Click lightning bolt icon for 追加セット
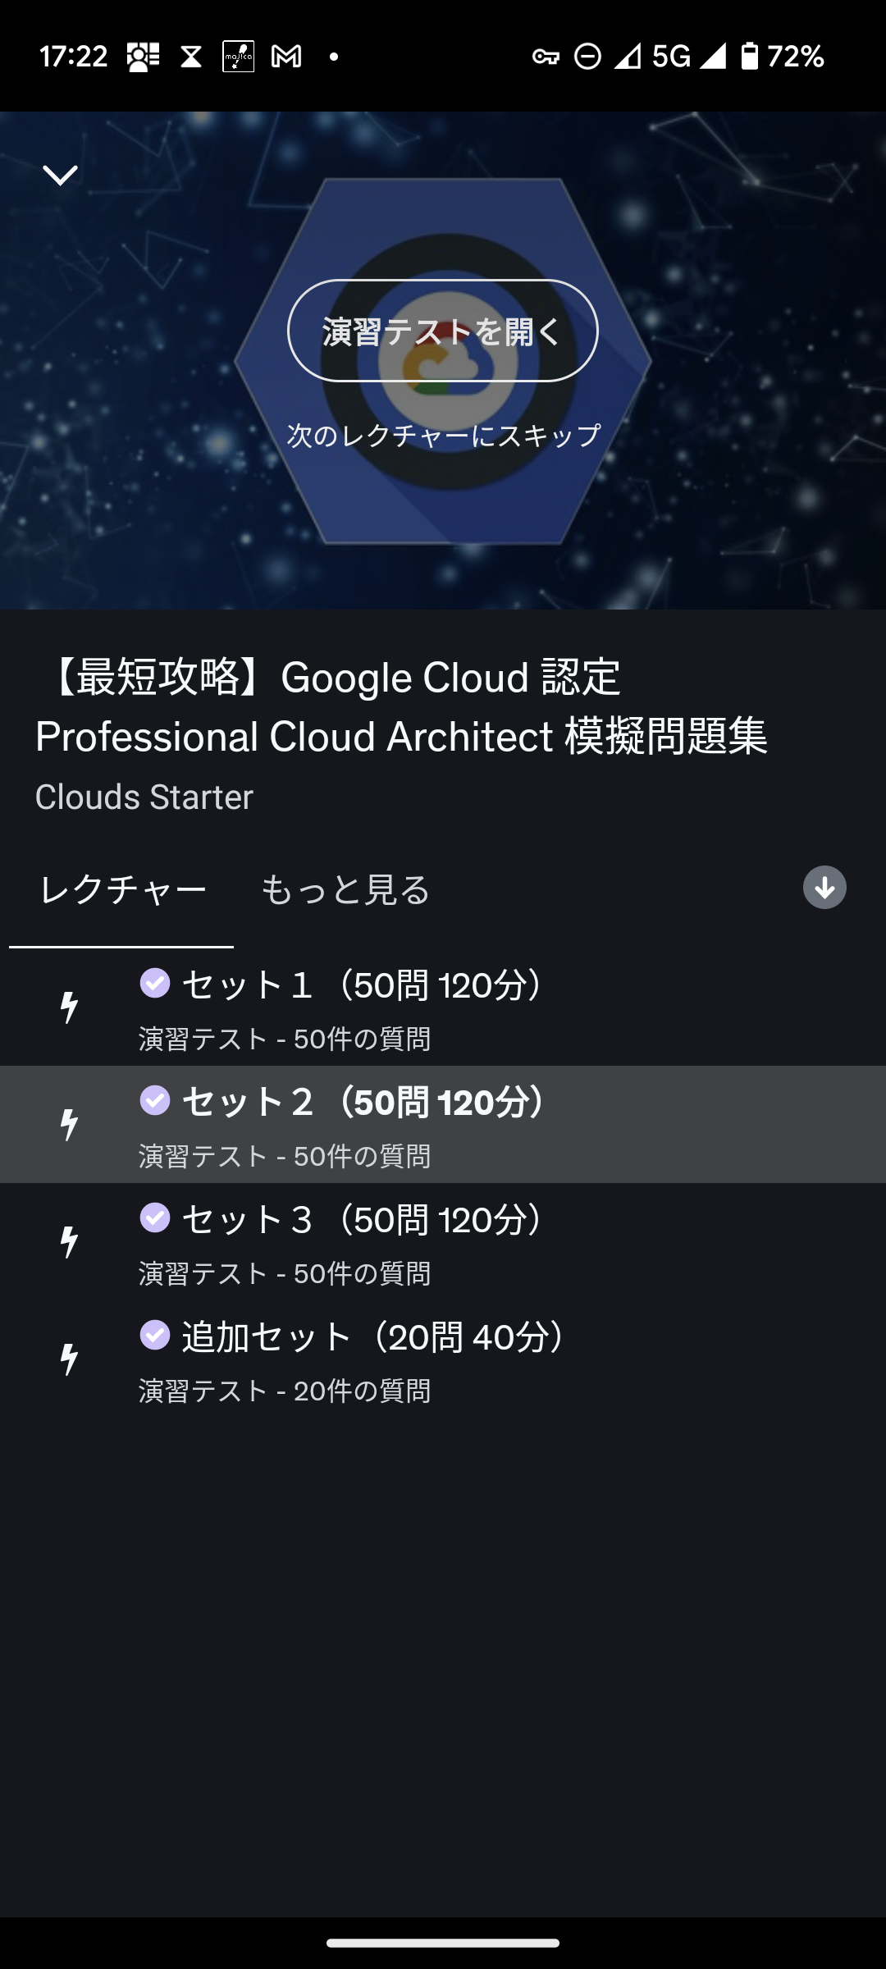 pos(70,1359)
